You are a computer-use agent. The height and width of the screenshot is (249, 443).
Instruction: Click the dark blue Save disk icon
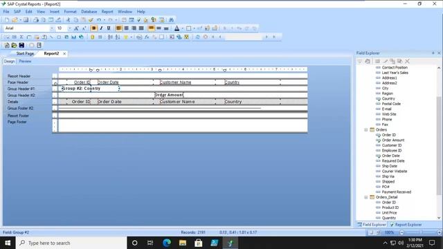tap(21, 45)
